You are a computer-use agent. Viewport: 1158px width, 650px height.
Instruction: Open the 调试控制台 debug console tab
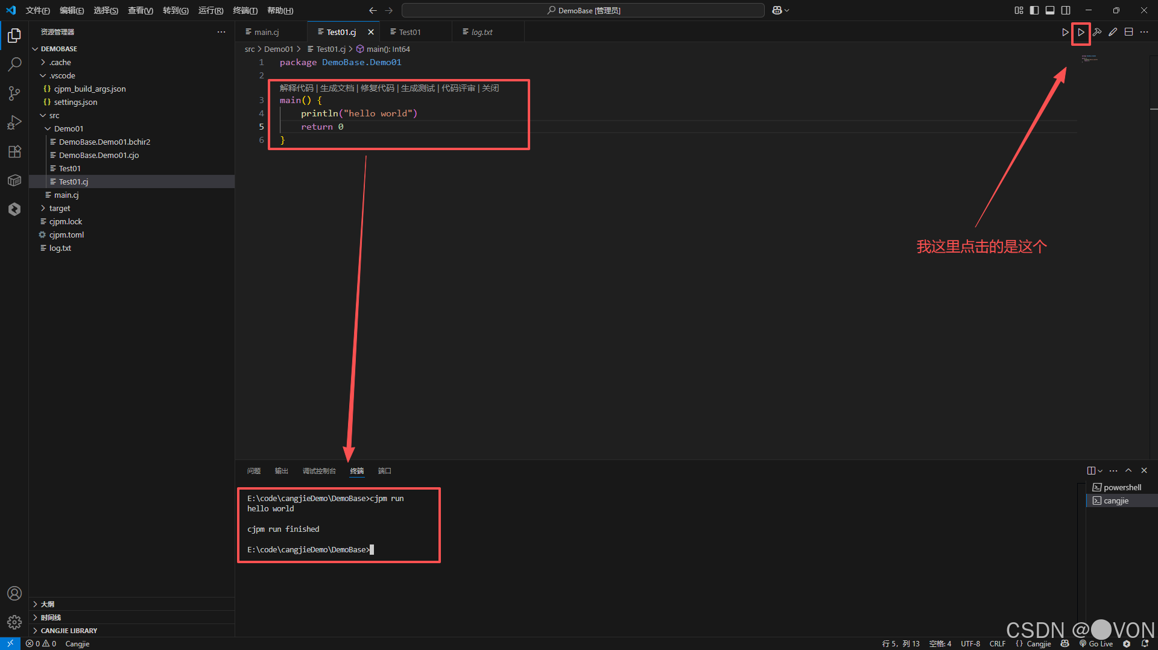pyautogui.click(x=319, y=471)
